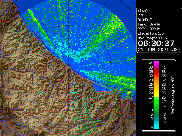Screen dimensions: 182x136
Task: Click the timestamp 06:30:37
Action: click(x=156, y=43)
